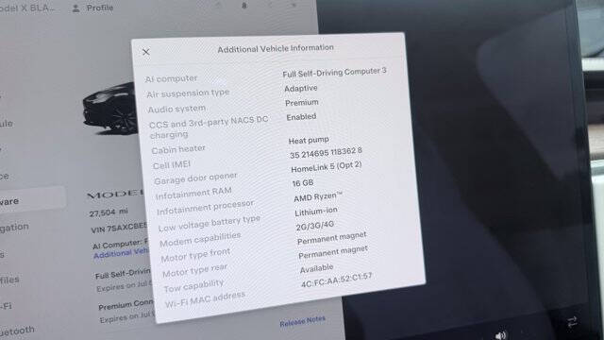604x340 pixels.
Task: Tap the Model X BLA vehicle name
Action: tap(27, 8)
